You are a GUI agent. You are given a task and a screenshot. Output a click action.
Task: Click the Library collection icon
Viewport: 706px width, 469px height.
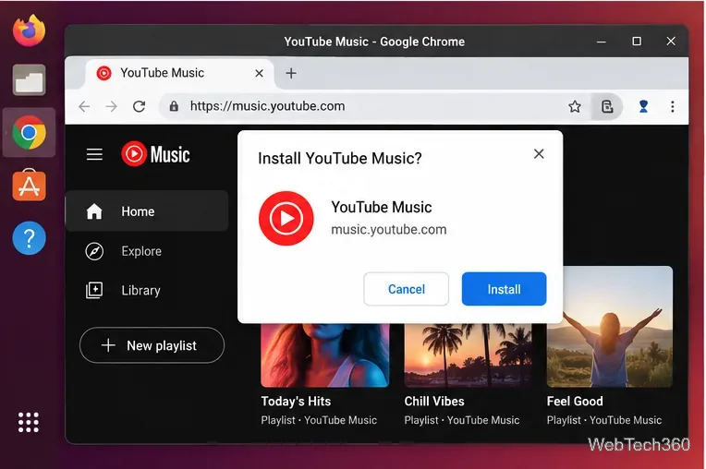(x=94, y=290)
